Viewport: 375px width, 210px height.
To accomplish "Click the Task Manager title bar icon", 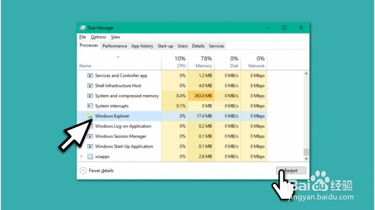I will tap(82, 28).
